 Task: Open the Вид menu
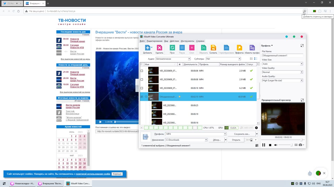[166, 41]
